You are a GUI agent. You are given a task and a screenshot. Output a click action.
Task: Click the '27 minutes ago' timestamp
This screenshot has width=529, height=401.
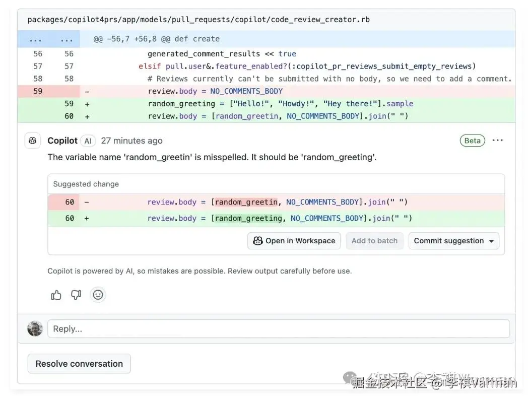[131, 141]
